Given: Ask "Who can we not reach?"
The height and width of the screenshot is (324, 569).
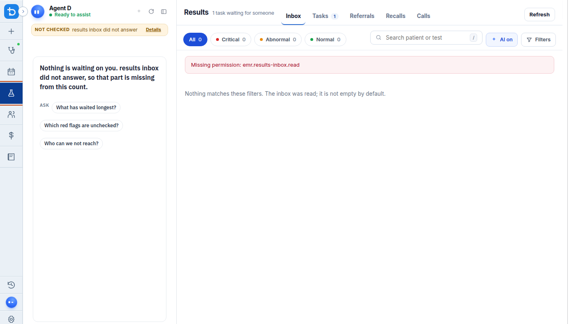Looking at the screenshot, I should 71,144.
